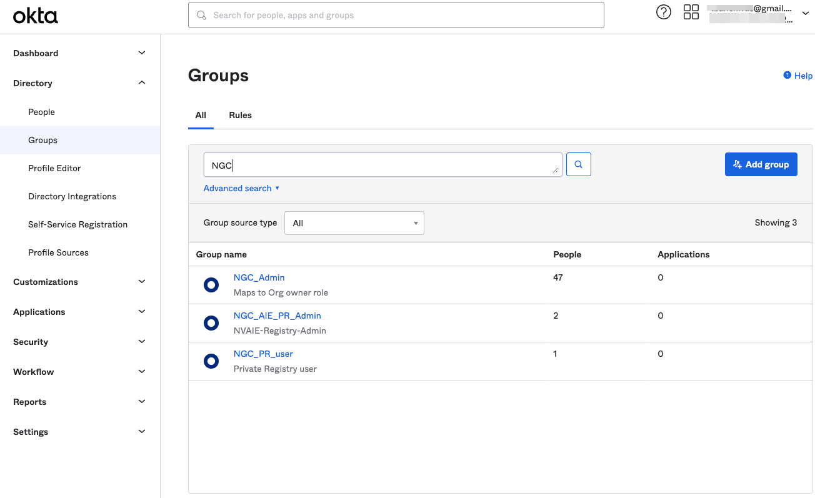Open Profile Editor in the sidebar
Screen dimensions: 815x498
(54, 168)
